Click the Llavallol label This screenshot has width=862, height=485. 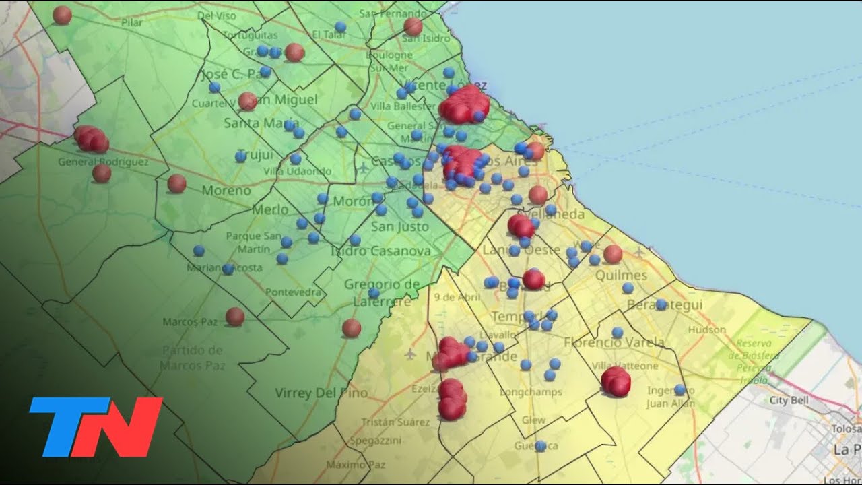point(498,335)
